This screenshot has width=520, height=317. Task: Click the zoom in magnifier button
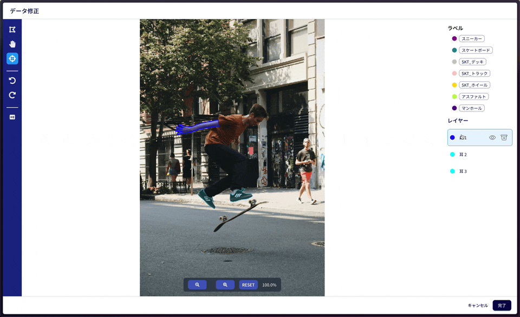pos(225,285)
